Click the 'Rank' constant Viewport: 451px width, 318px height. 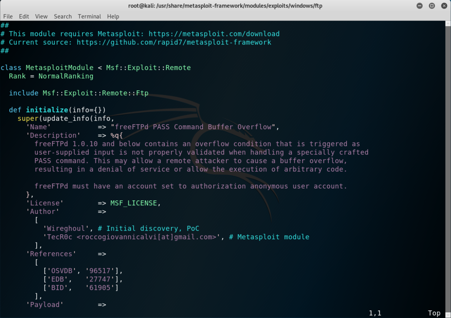pos(17,76)
